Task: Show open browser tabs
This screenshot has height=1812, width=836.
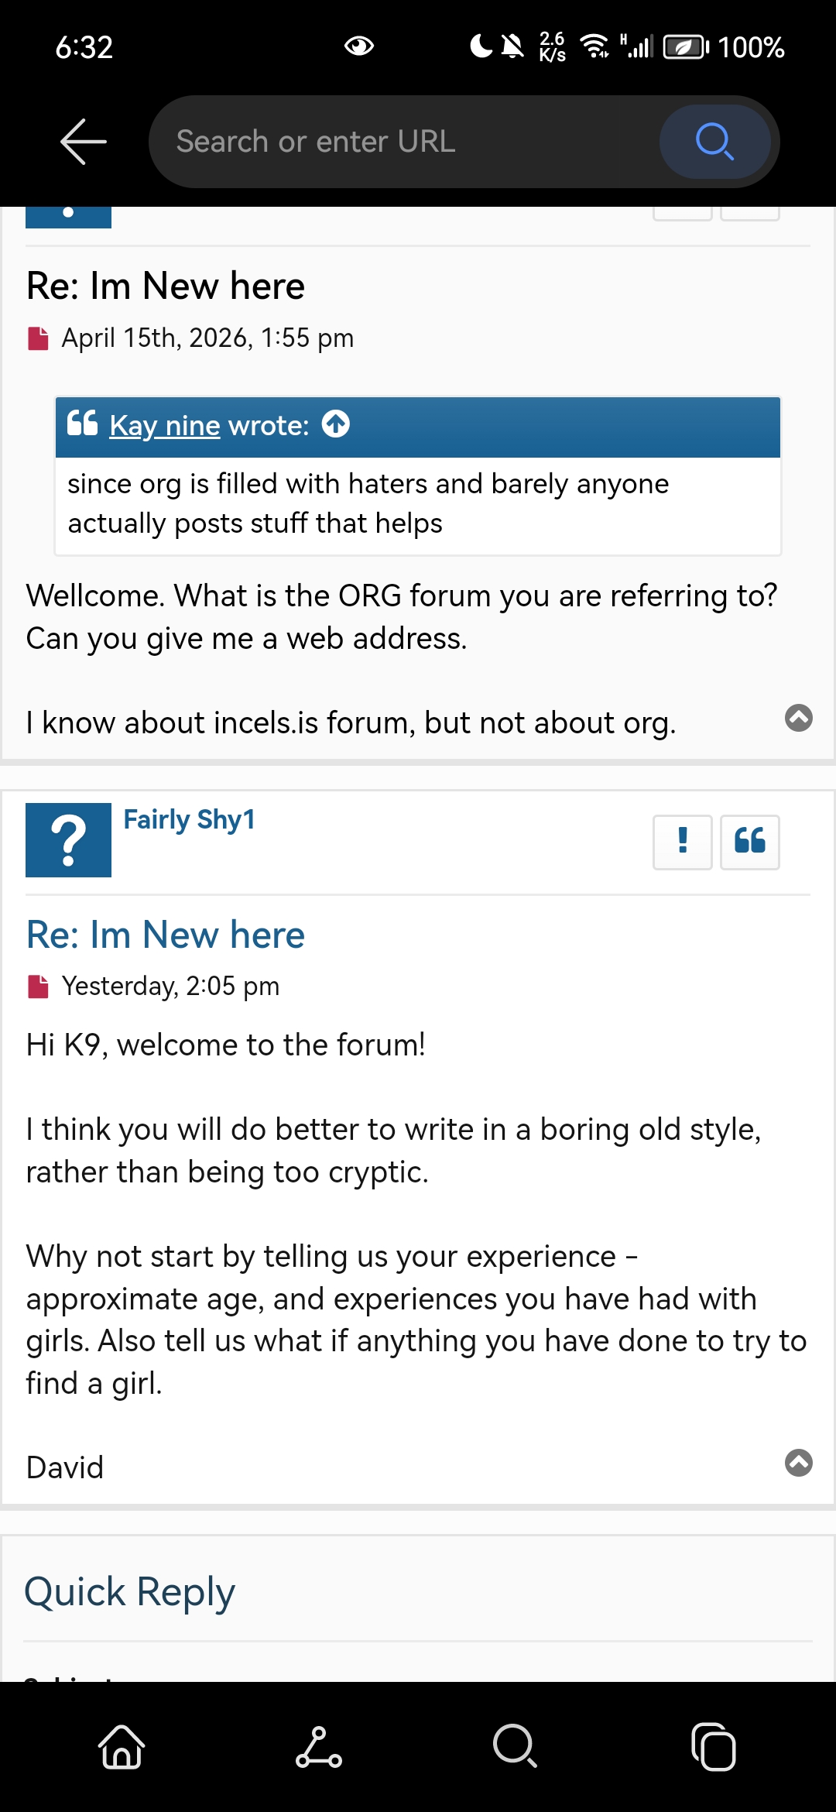Action: [713, 1747]
